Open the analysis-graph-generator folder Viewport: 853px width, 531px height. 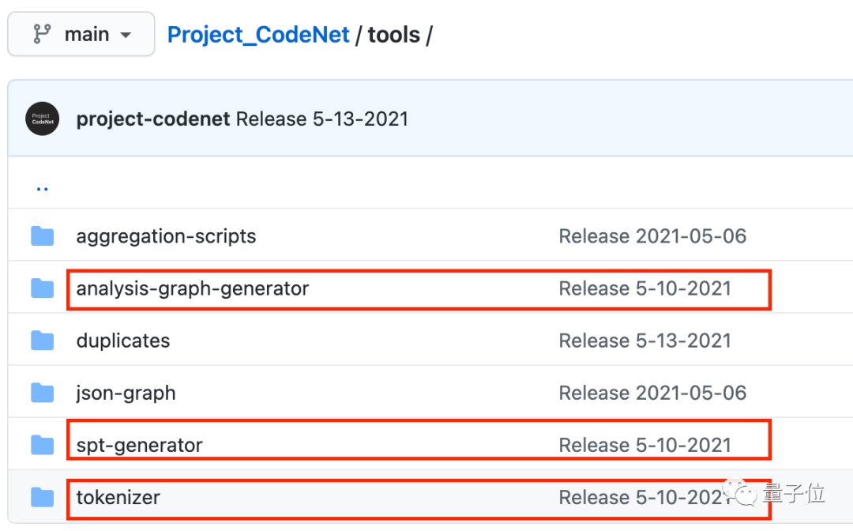pos(193,288)
